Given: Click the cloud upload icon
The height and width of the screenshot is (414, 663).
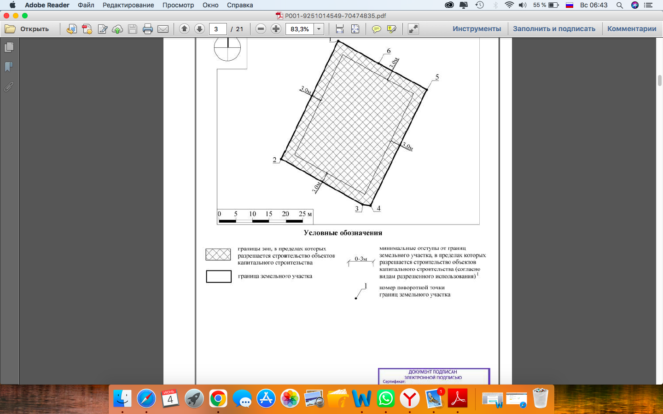Looking at the screenshot, I should click(117, 29).
